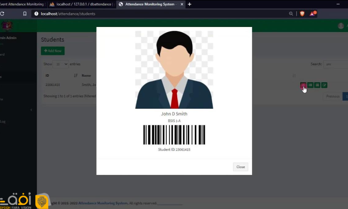Open the entries-per-page dropdown
Screen dimensions: 348x209
click(61, 64)
